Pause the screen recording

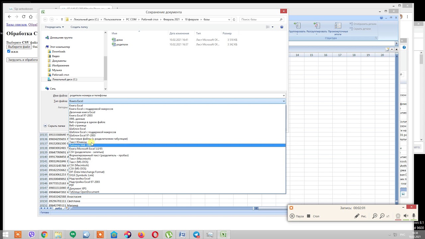point(297,216)
